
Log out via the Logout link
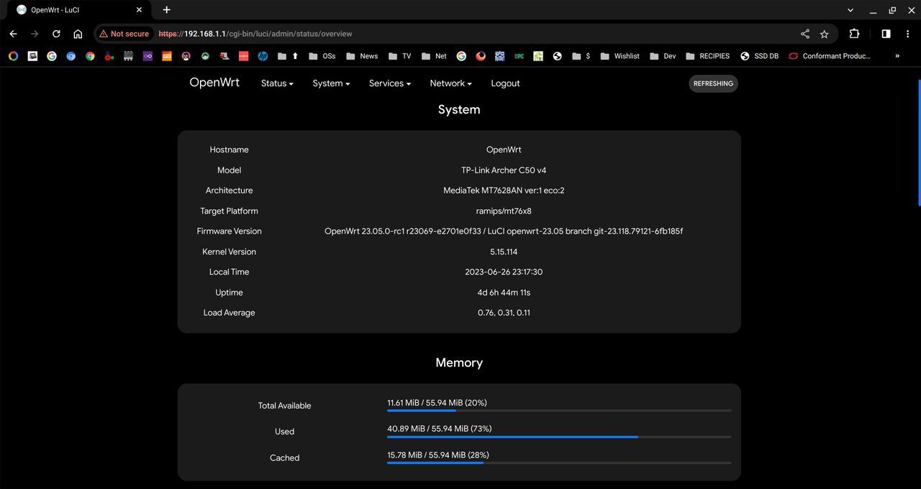click(x=505, y=83)
